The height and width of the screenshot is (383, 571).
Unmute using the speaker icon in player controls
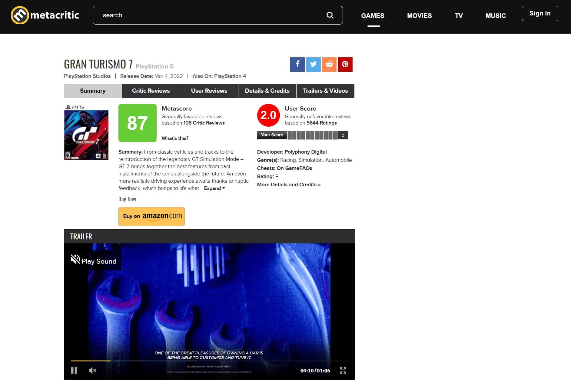(92, 370)
